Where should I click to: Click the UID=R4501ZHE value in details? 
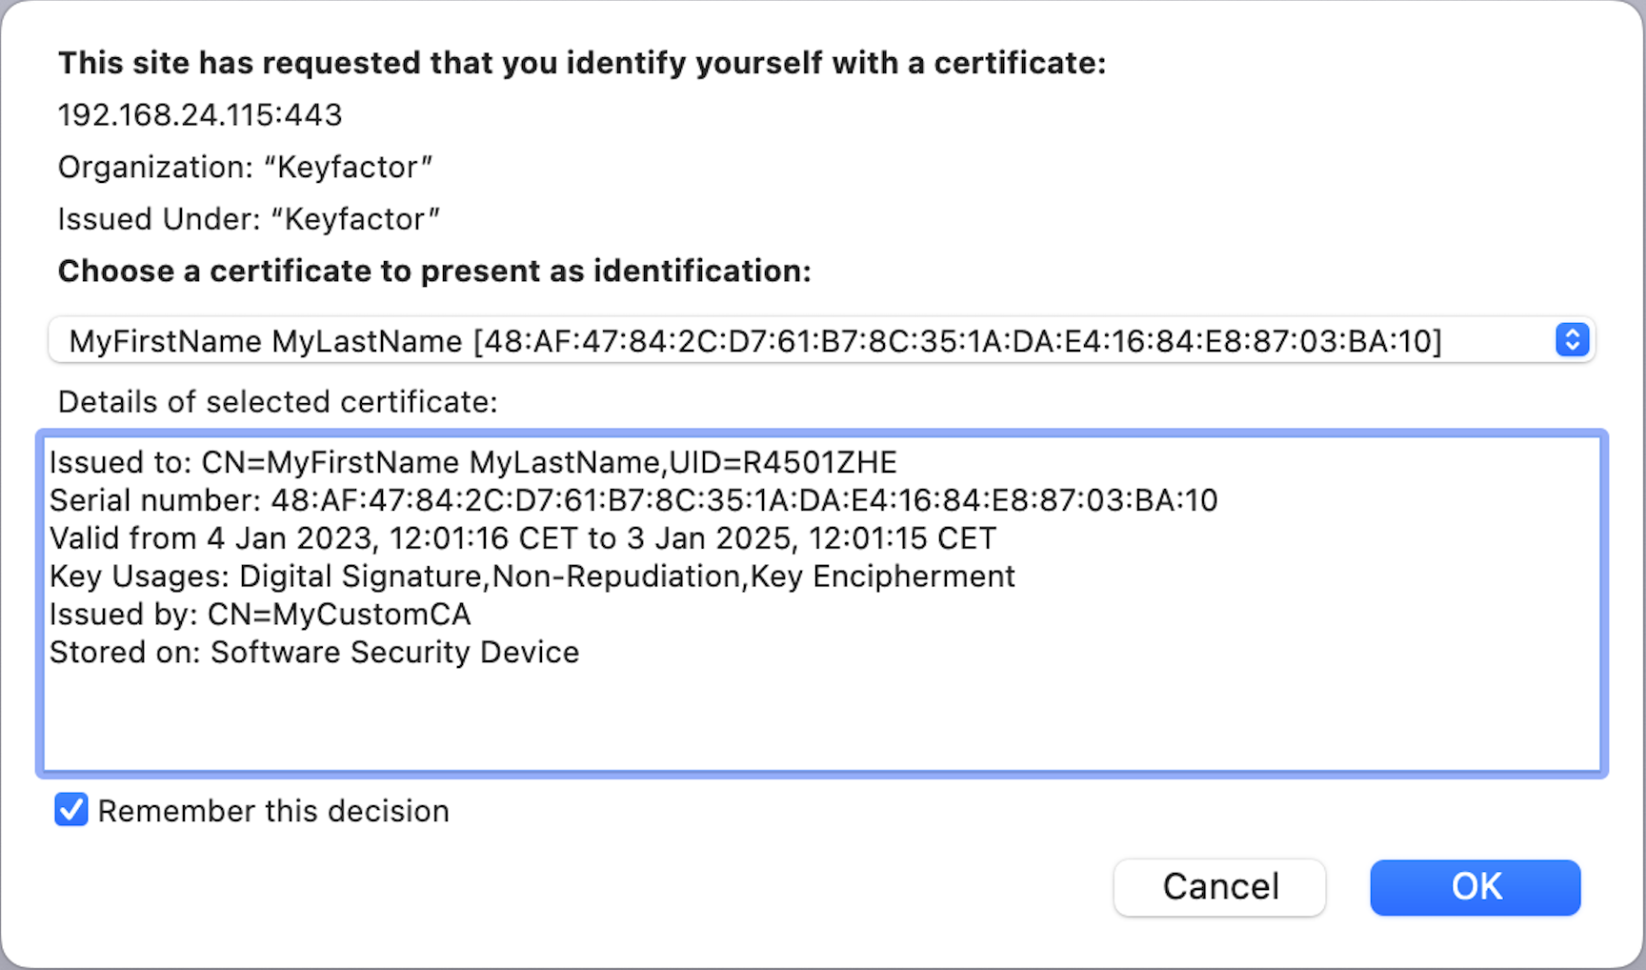tap(783, 463)
